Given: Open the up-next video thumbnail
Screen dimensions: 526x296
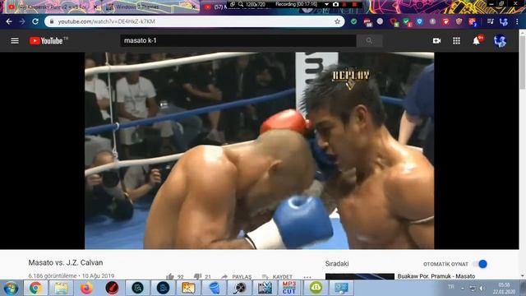Looking at the screenshot, I should (x=360, y=276).
